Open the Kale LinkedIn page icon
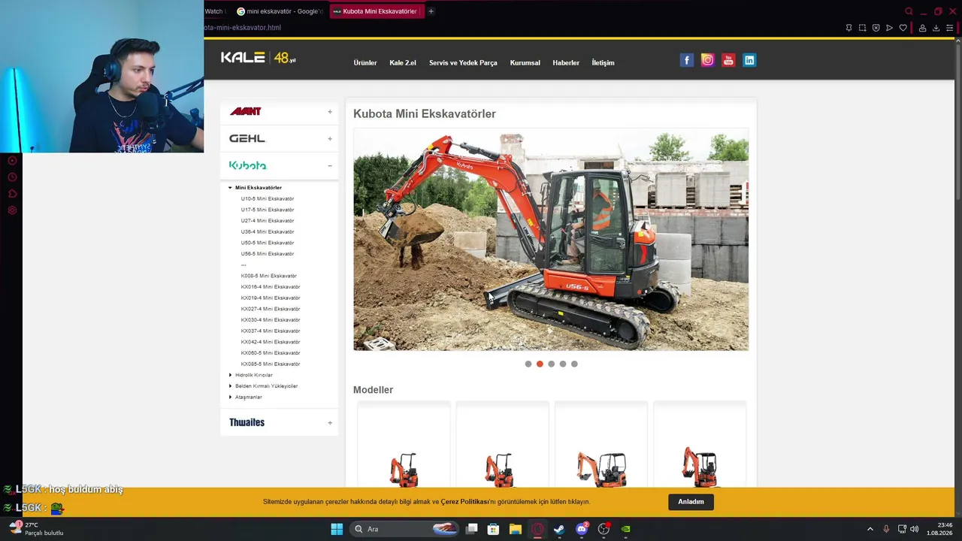 click(x=749, y=60)
